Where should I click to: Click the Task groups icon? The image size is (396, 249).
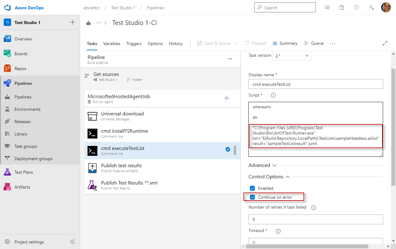pos(8,146)
